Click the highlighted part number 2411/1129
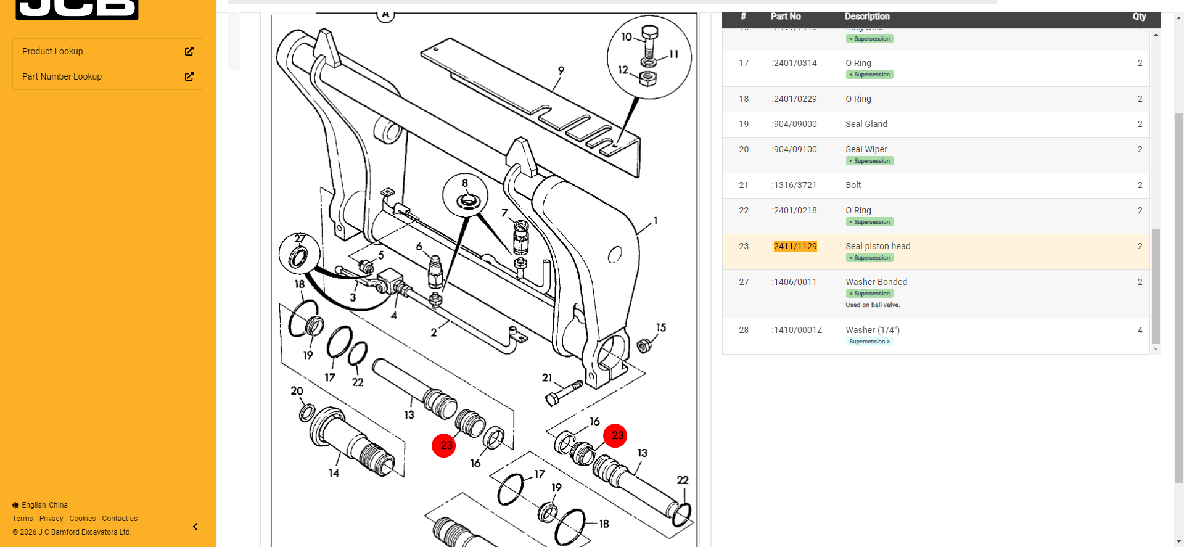This screenshot has height=547, width=1184. [795, 246]
